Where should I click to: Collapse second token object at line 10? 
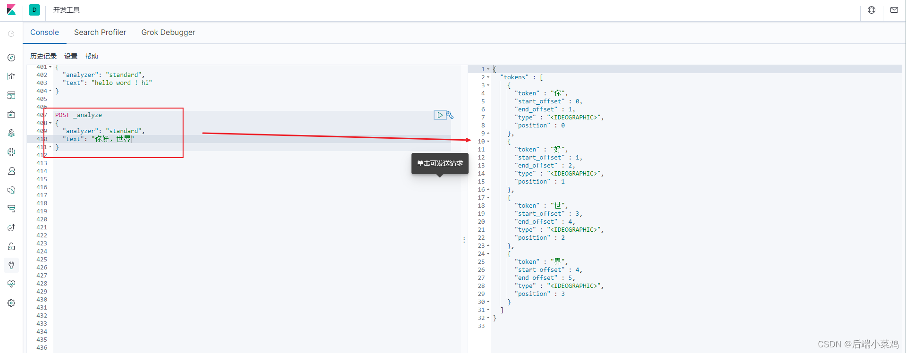coord(488,142)
